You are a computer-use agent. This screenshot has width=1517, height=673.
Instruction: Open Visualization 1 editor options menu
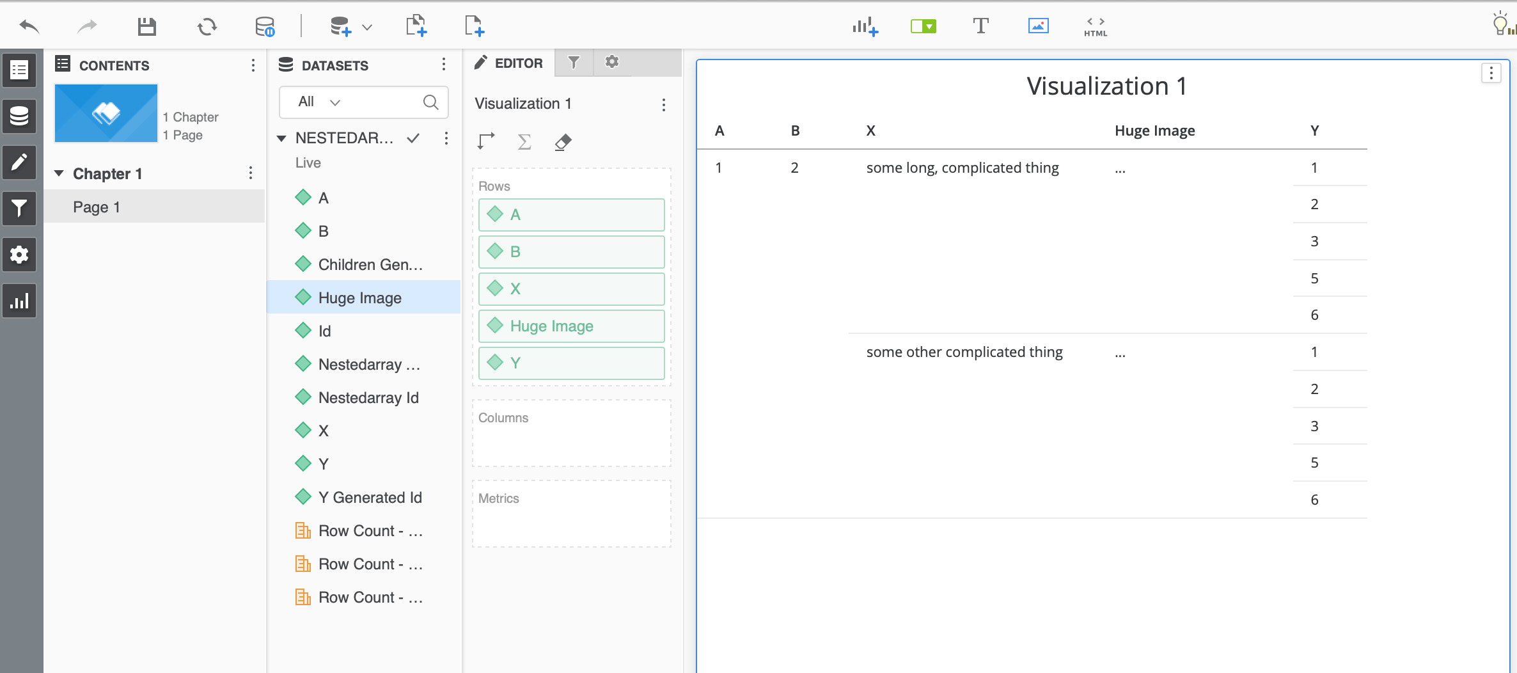[664, 104]
